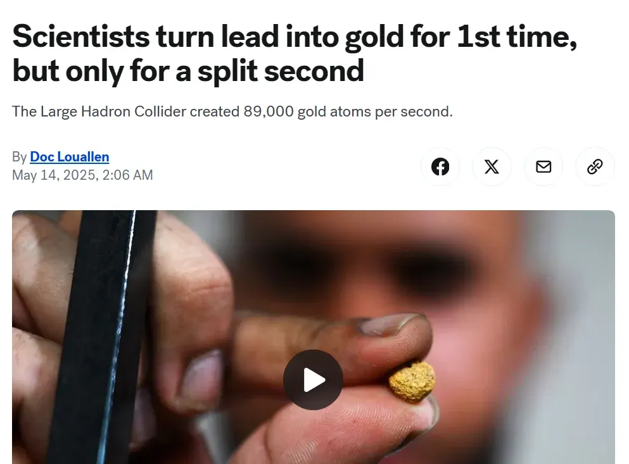Viewport: 629px width, 464px height.
Task: Copy the article link using the chain icon
Action: 595,166
